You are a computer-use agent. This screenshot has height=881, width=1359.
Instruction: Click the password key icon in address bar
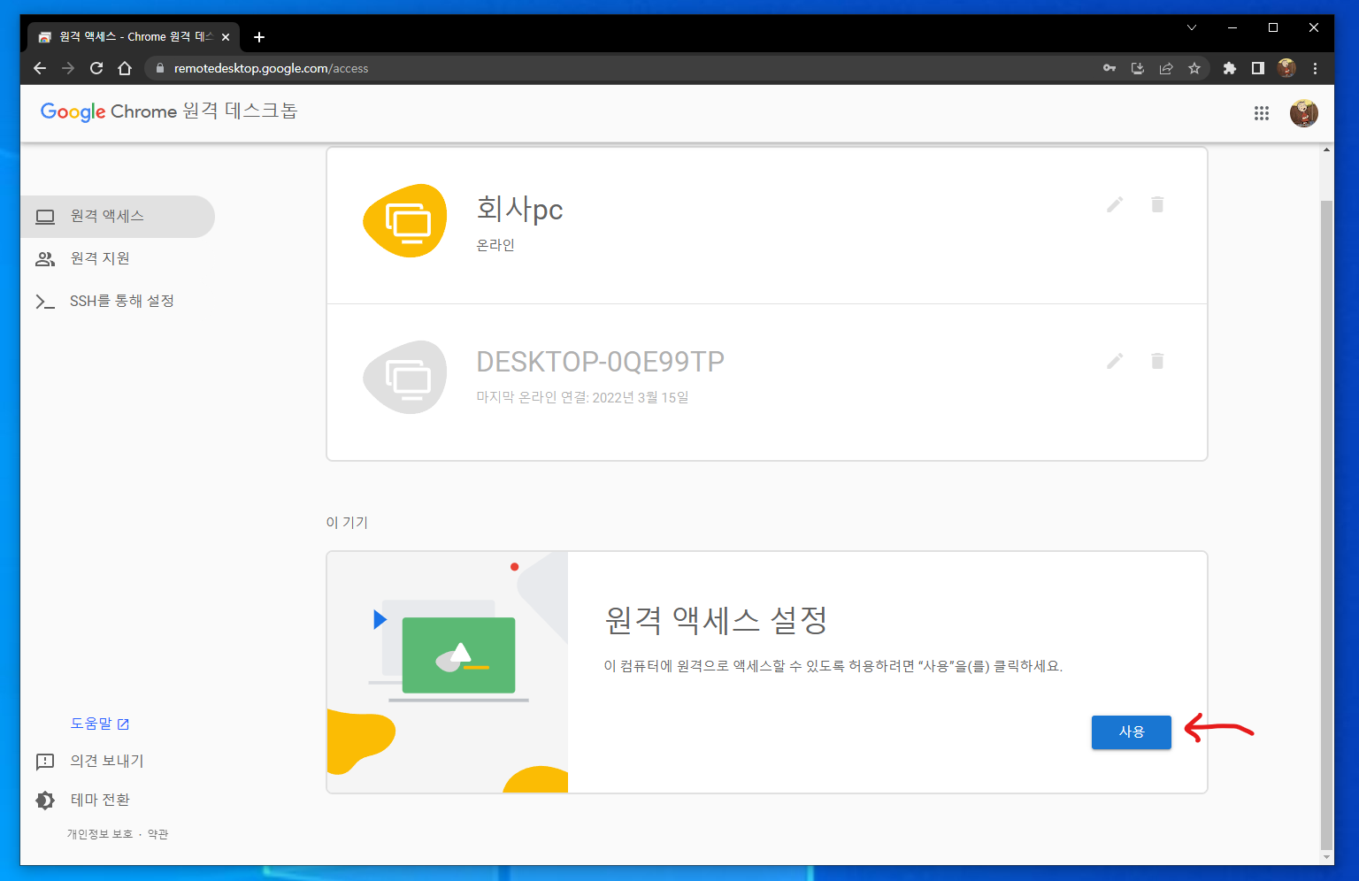(x=1109, y=68)
